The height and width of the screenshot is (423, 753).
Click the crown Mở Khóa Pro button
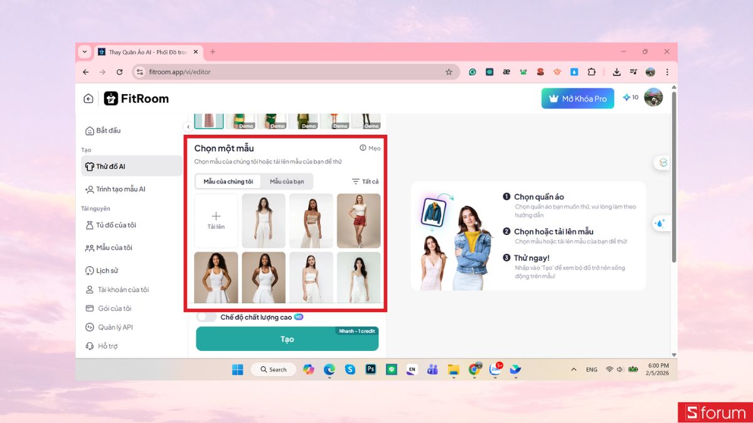point(578,98)
